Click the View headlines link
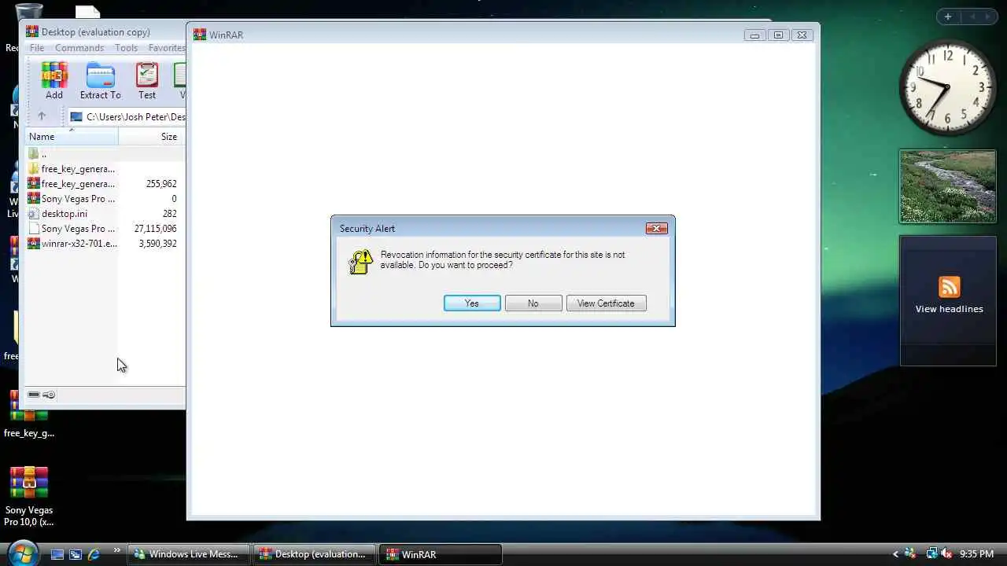This screenshot has height=566, width=1007. 949,309
